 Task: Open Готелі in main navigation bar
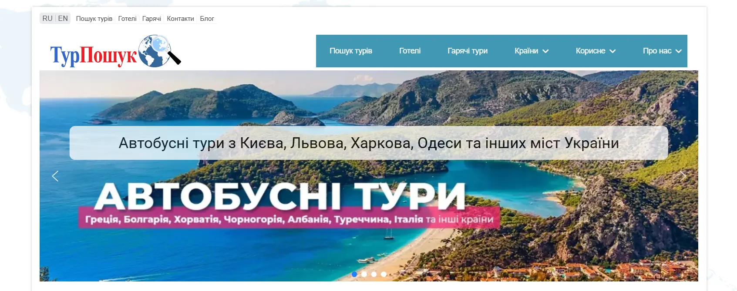pos(410,51)
